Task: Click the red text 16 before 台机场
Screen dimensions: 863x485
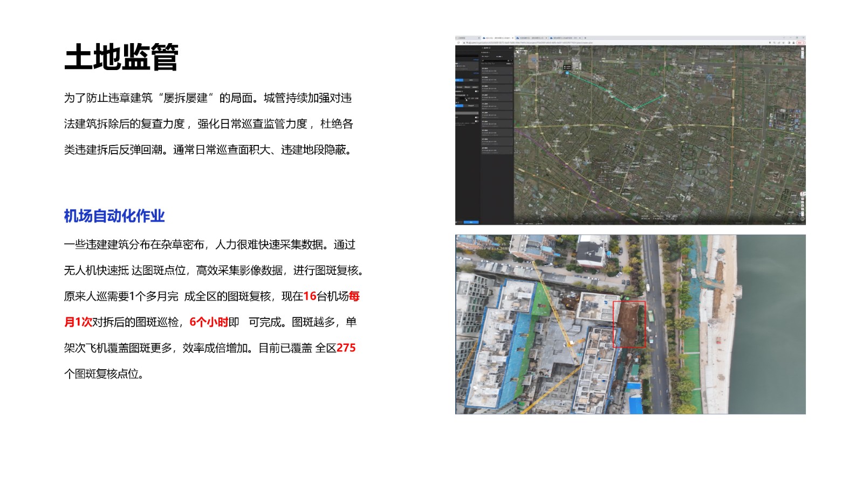Action: pyautogui.click(x=310, y=296)
